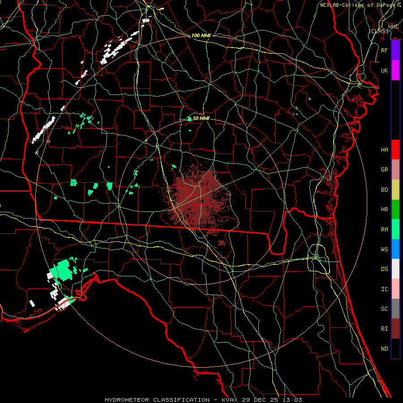403x403 pixels.
Task: Click the 'HA' legend label
Action: 385,150
